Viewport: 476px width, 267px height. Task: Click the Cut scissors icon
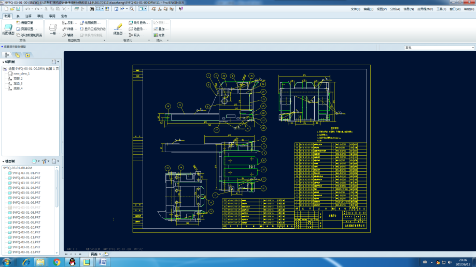[46, 9]
